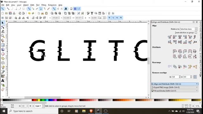Viewport: 203px width, 114px height.
Task: Open the Layer 1 dropdown in status bar
Action: [x=39, y=106]
